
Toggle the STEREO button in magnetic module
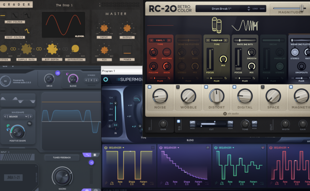(294, 52)
